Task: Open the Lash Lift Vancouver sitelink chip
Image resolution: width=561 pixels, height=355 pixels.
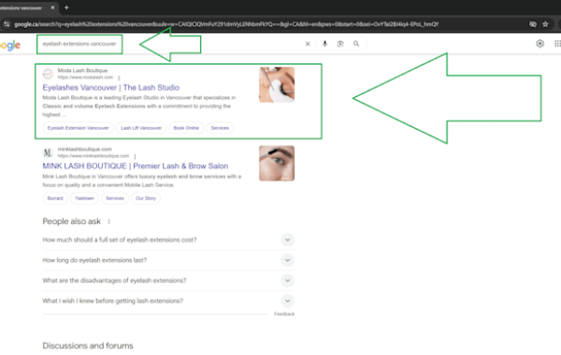Action: (x=141, y=128)
